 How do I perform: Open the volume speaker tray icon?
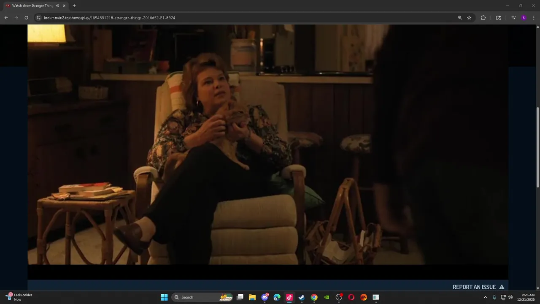coord(510,297)
